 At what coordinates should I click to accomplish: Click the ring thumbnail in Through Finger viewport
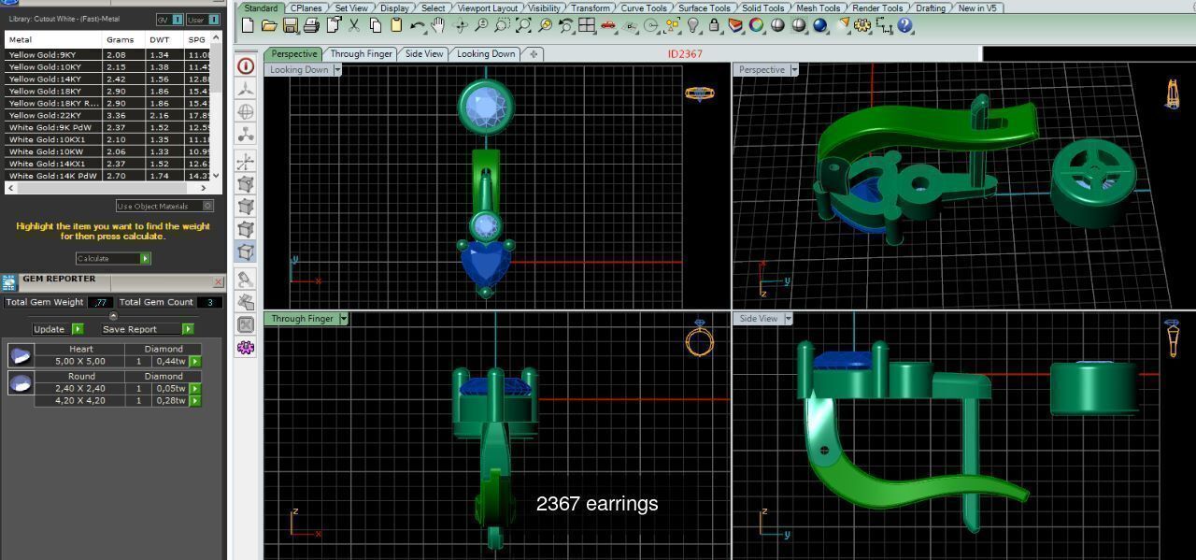tap(699, 339)
